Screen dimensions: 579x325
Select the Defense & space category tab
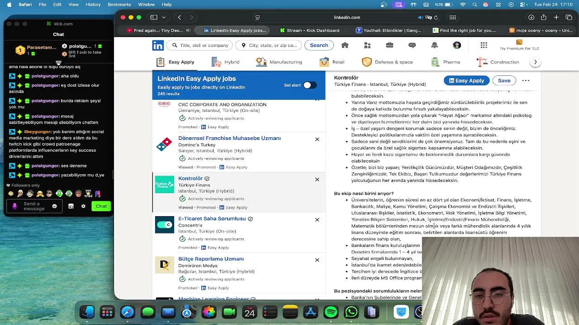(x=387, y=62)
